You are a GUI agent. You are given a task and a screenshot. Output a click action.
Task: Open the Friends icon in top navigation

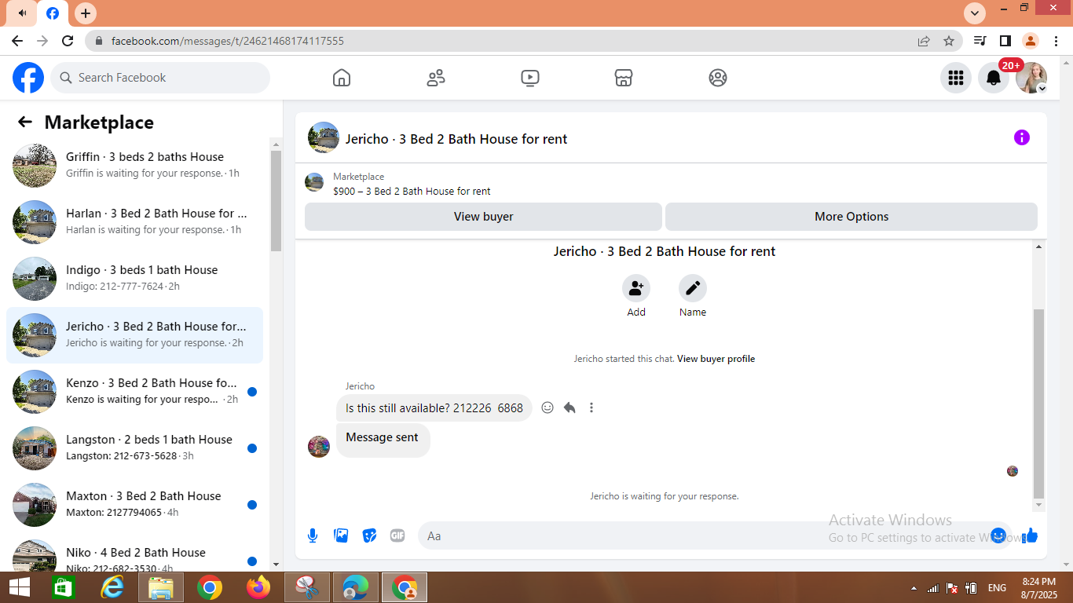click(x=436, y=78)
